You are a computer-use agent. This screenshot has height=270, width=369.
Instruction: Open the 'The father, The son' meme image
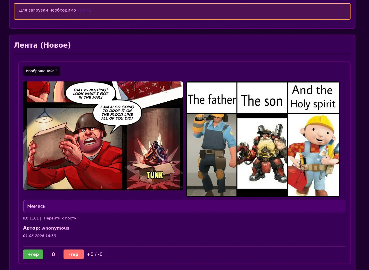pyautogui.click(x=263, y=139)
